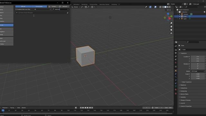Viewport: 206px width, 116px height.
Task: Open the Object properties tab icon
Action: tap(176, 71)
